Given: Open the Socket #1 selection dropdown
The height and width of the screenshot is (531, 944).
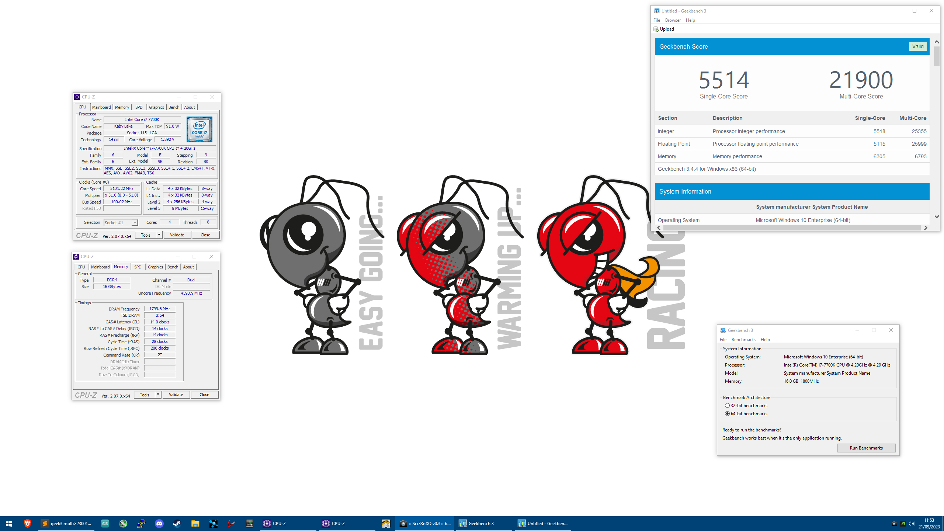Looking at the screenshot, I should [121, 222].
